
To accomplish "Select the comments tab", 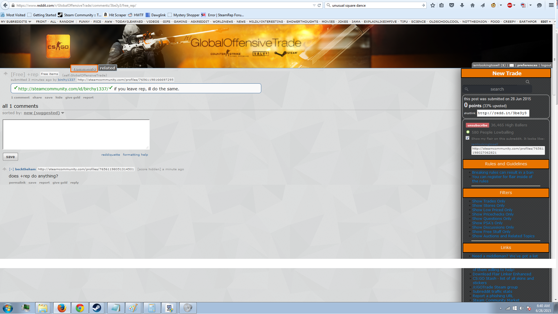I will [84, 69].
